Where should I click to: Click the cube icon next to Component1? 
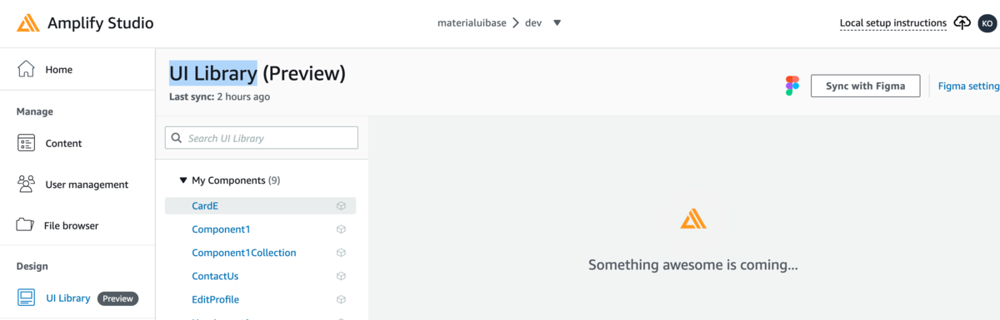tap(341, 229)
